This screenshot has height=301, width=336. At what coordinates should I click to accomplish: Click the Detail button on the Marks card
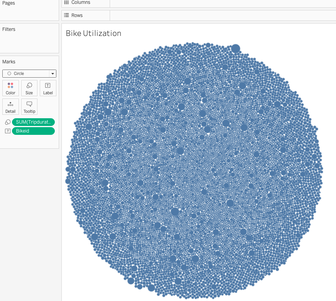point(10,107)
